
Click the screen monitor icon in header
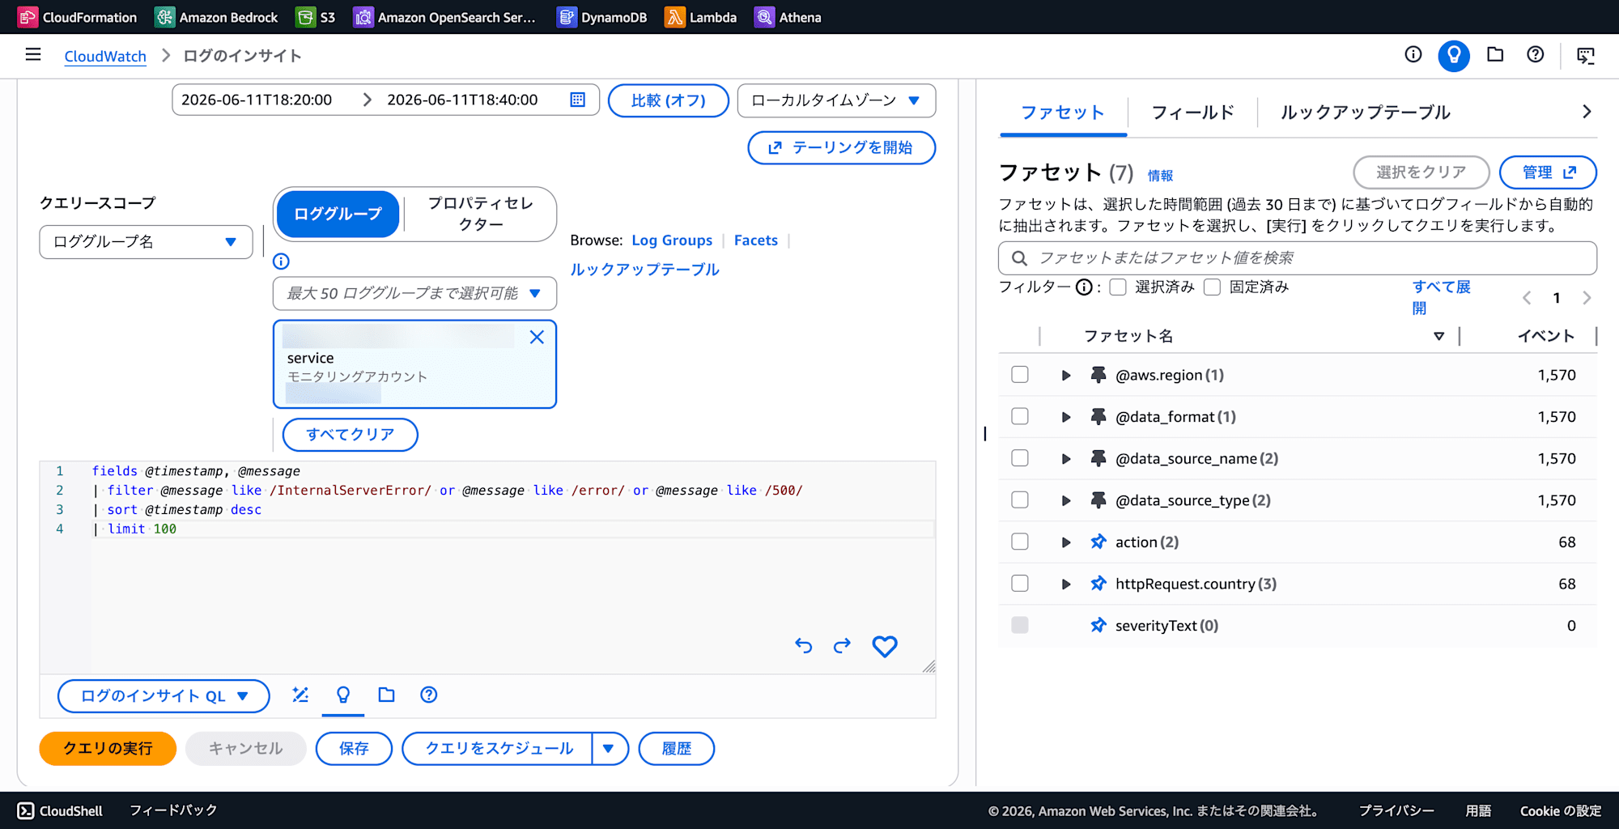1586,55
